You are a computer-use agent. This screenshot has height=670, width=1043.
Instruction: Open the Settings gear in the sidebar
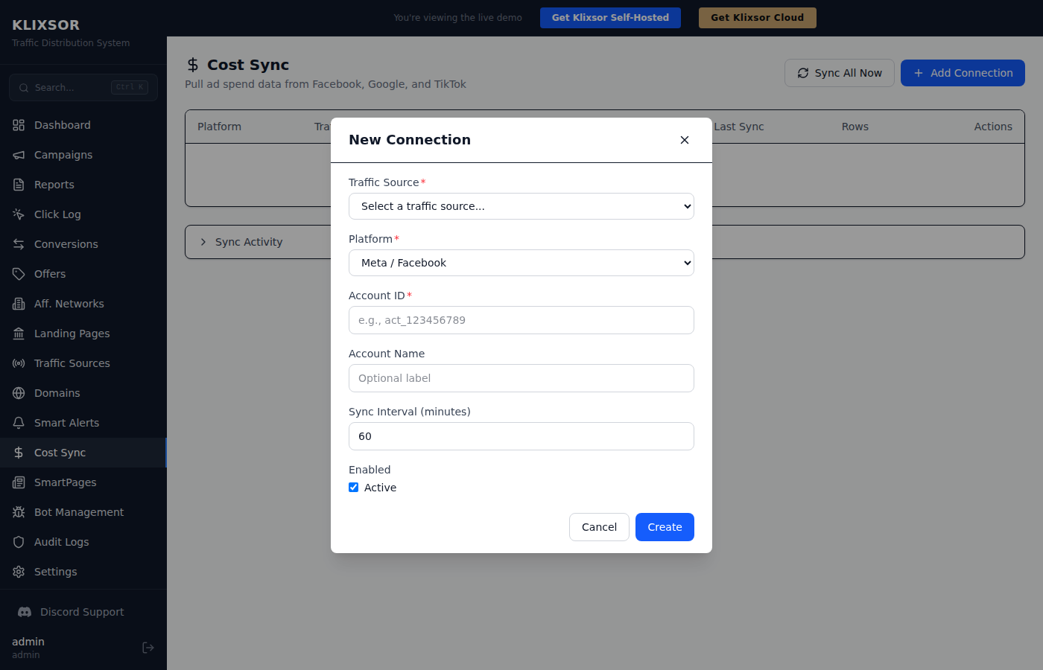(18, 572)
